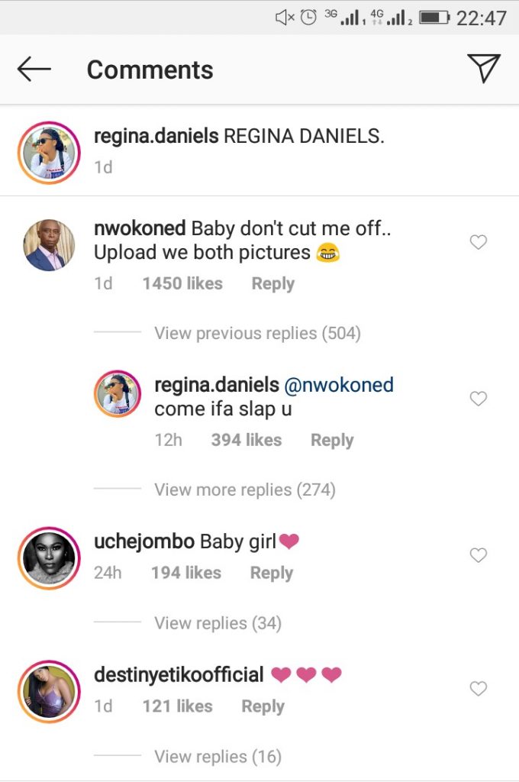Screen dimensions: 519x782
Task: Tap the back arrow icon
Action: (x=34, y=69)
